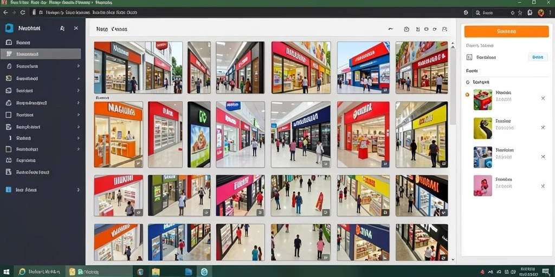Click the blue app logo in sidebar header

(x=9, y=28)
